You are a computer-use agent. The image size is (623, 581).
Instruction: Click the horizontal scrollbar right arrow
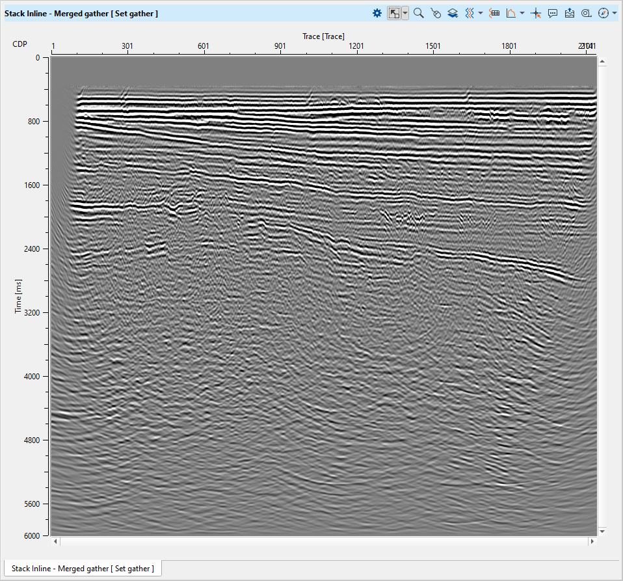coord(592,541)
